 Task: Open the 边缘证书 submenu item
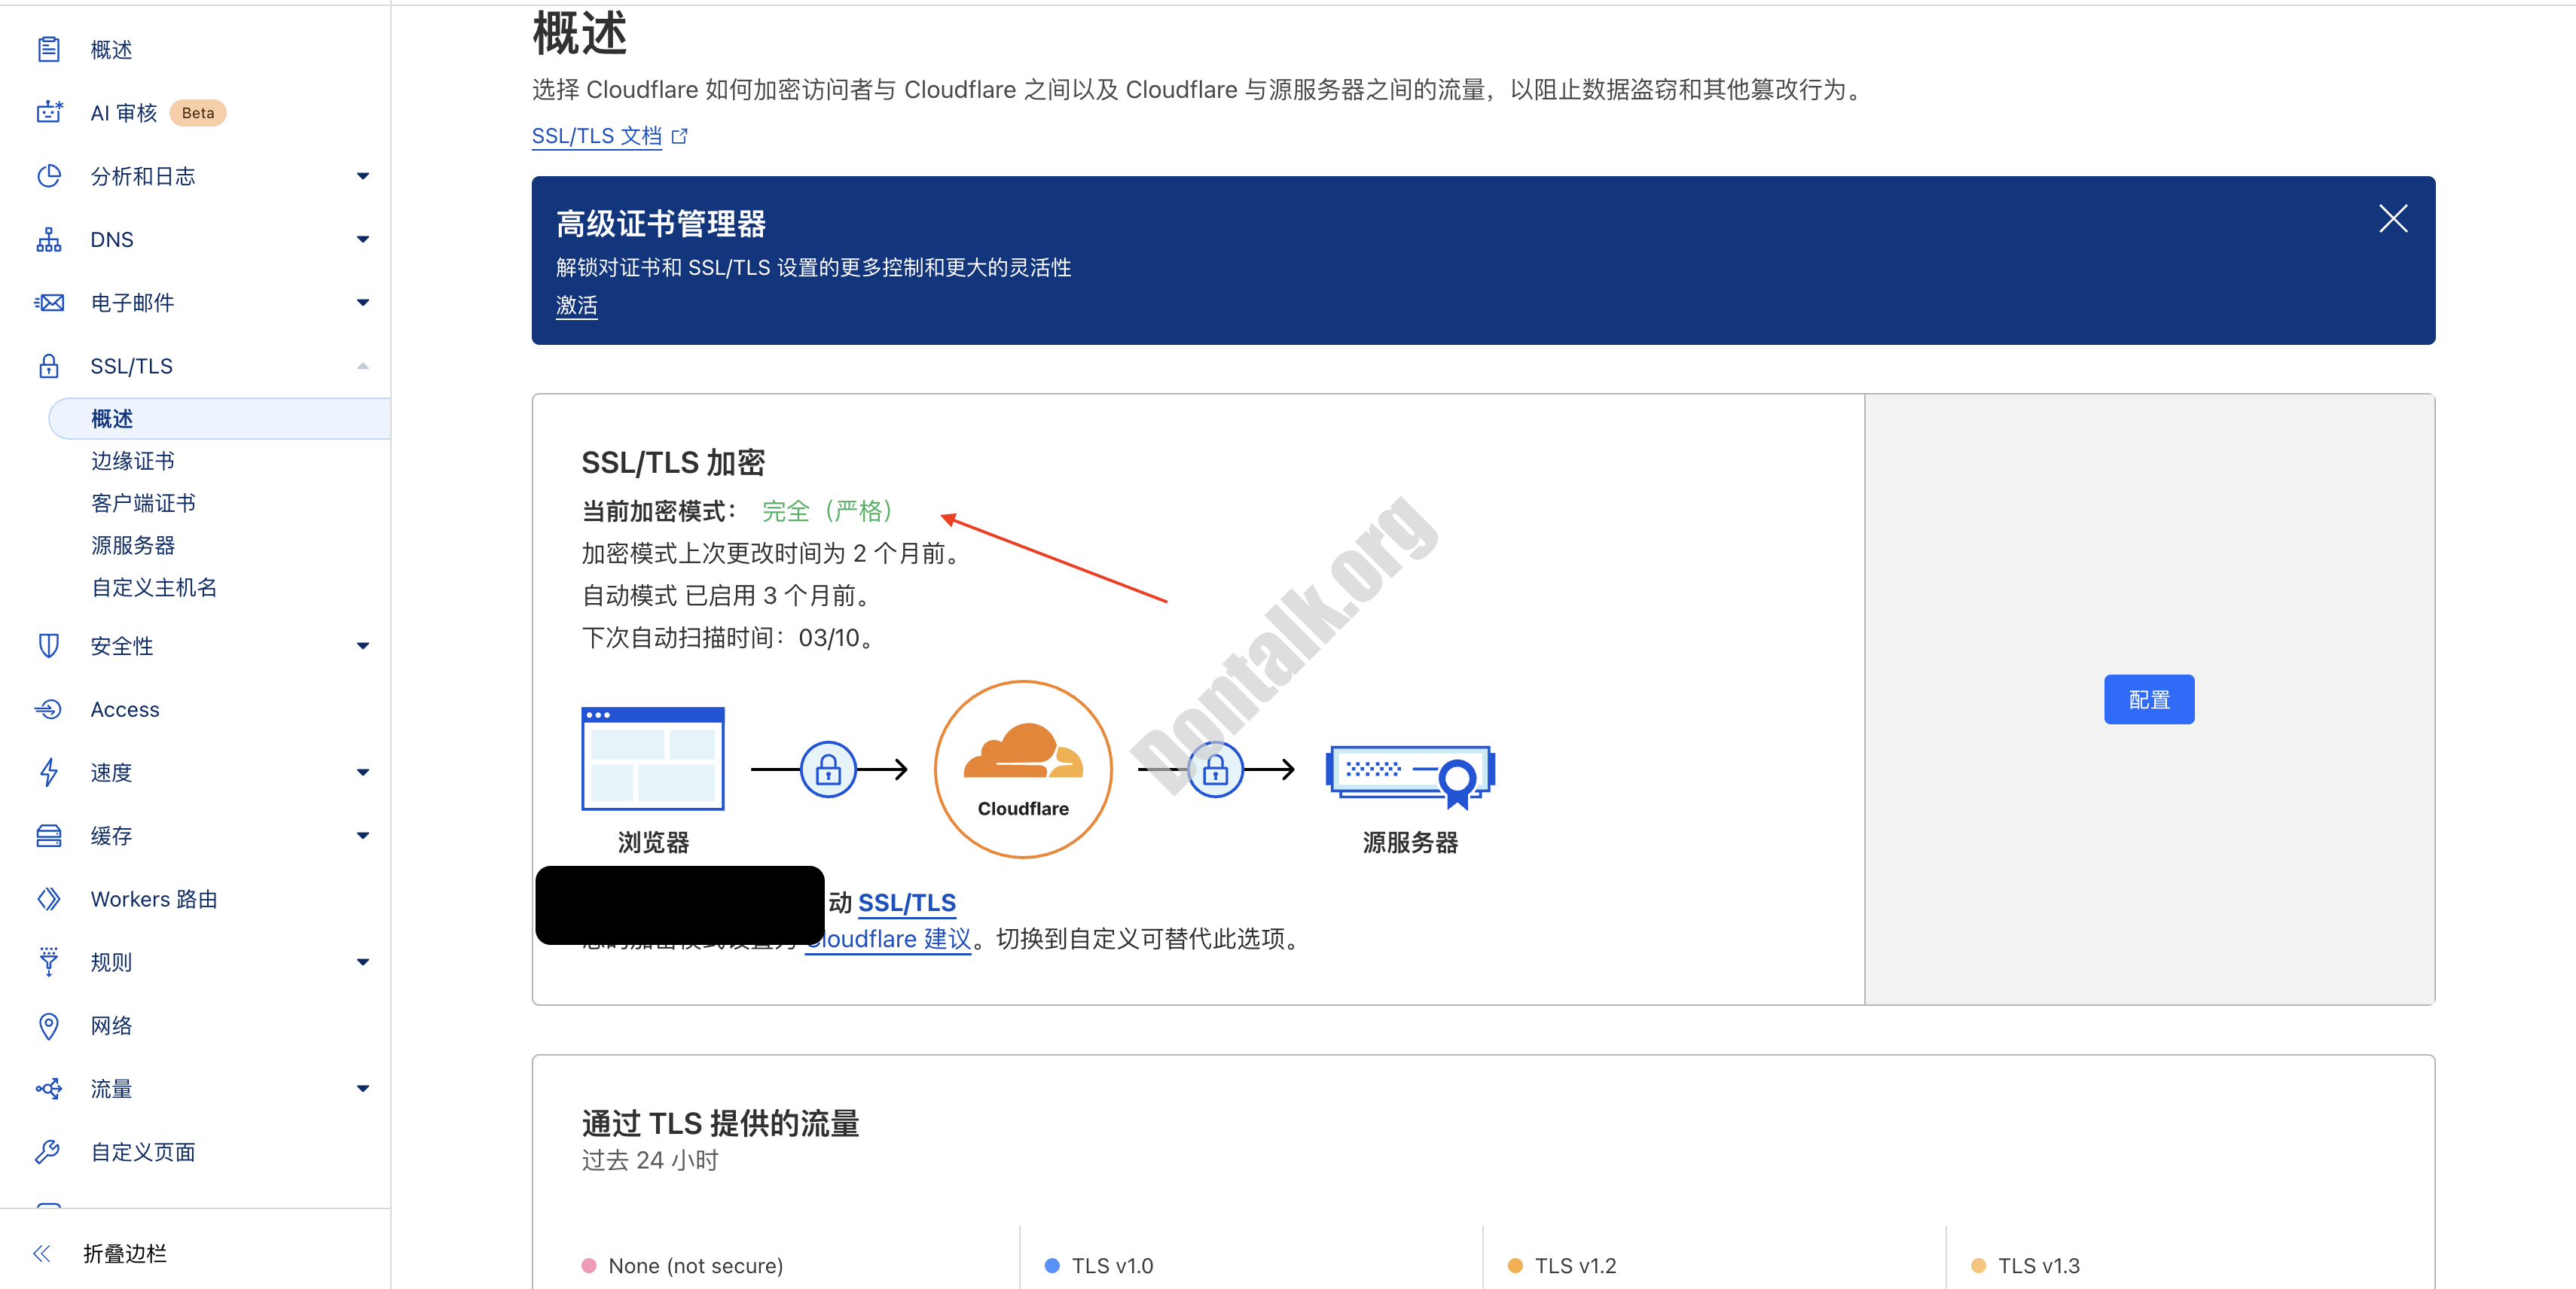pyautogui.click(x=133, y=461)
